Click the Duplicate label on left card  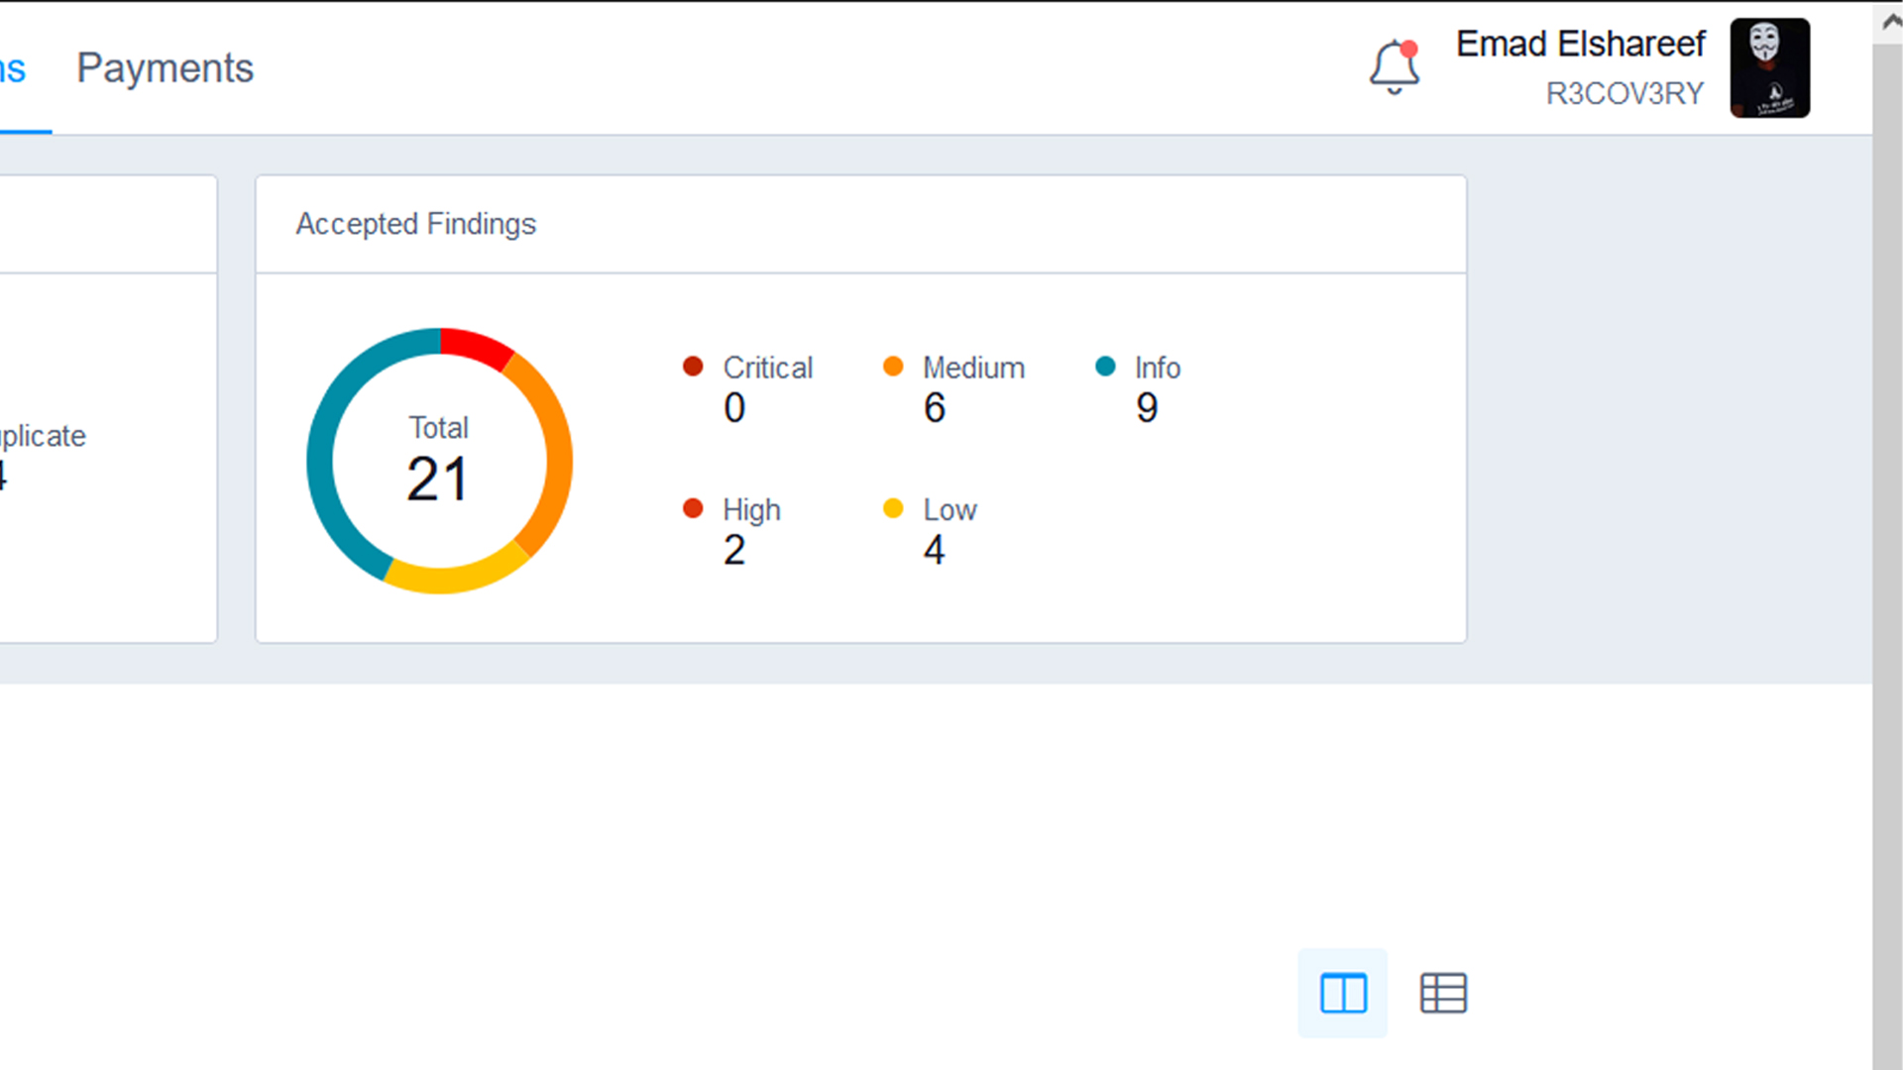[42, 436]
